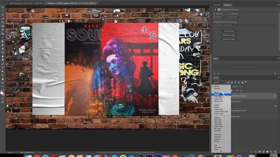The height and width of the screenshot is (157, 280).
Task: Open the layer comp dropdown in Properties
Action: [245, 25]
